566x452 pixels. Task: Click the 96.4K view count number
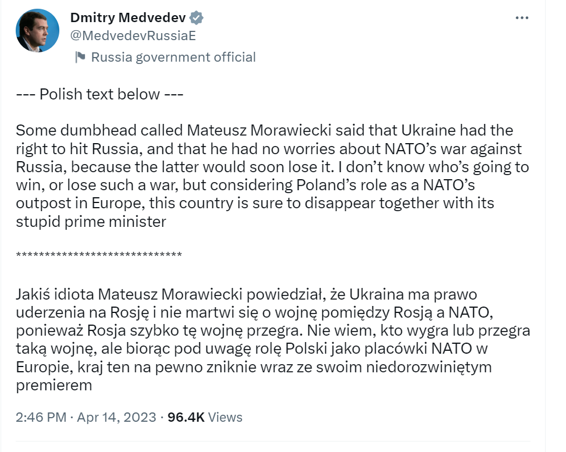186,417
